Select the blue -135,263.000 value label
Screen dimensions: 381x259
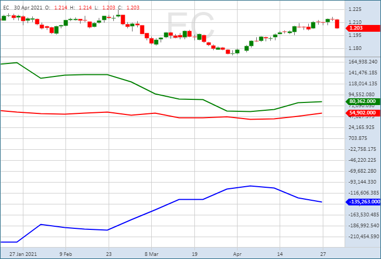click(x=362, y=202)
